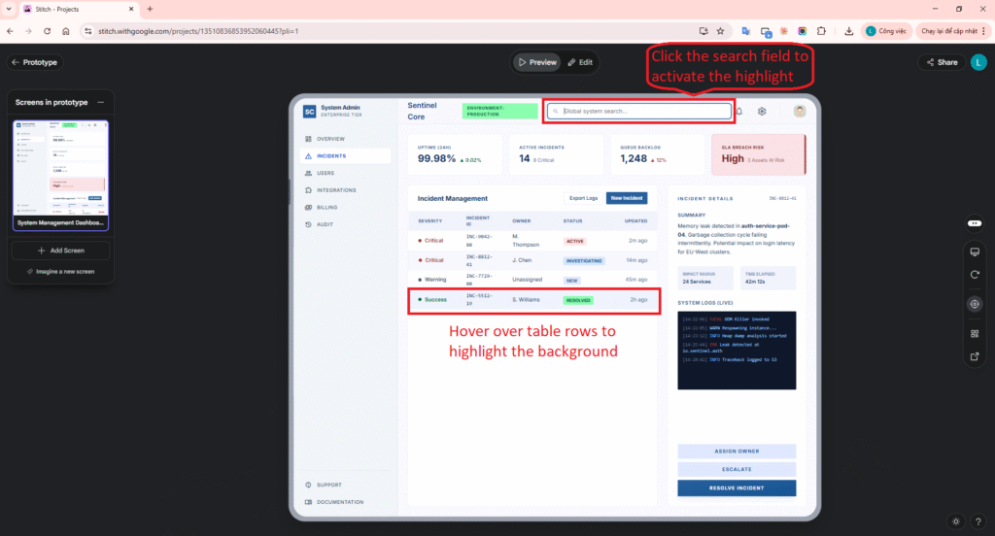Click the hotspot target icon
This screenshot has width=995, height=536.
(975, 304)
